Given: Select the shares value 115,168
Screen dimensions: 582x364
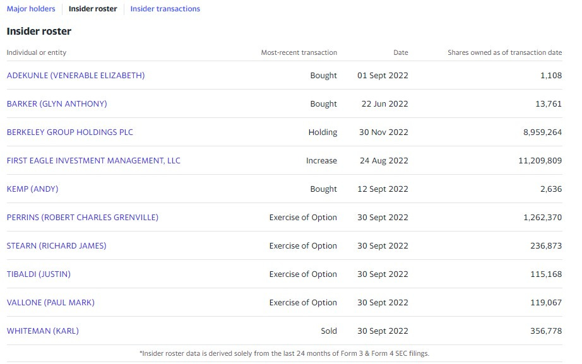Looking at the screenshot, I should point(545,274).
